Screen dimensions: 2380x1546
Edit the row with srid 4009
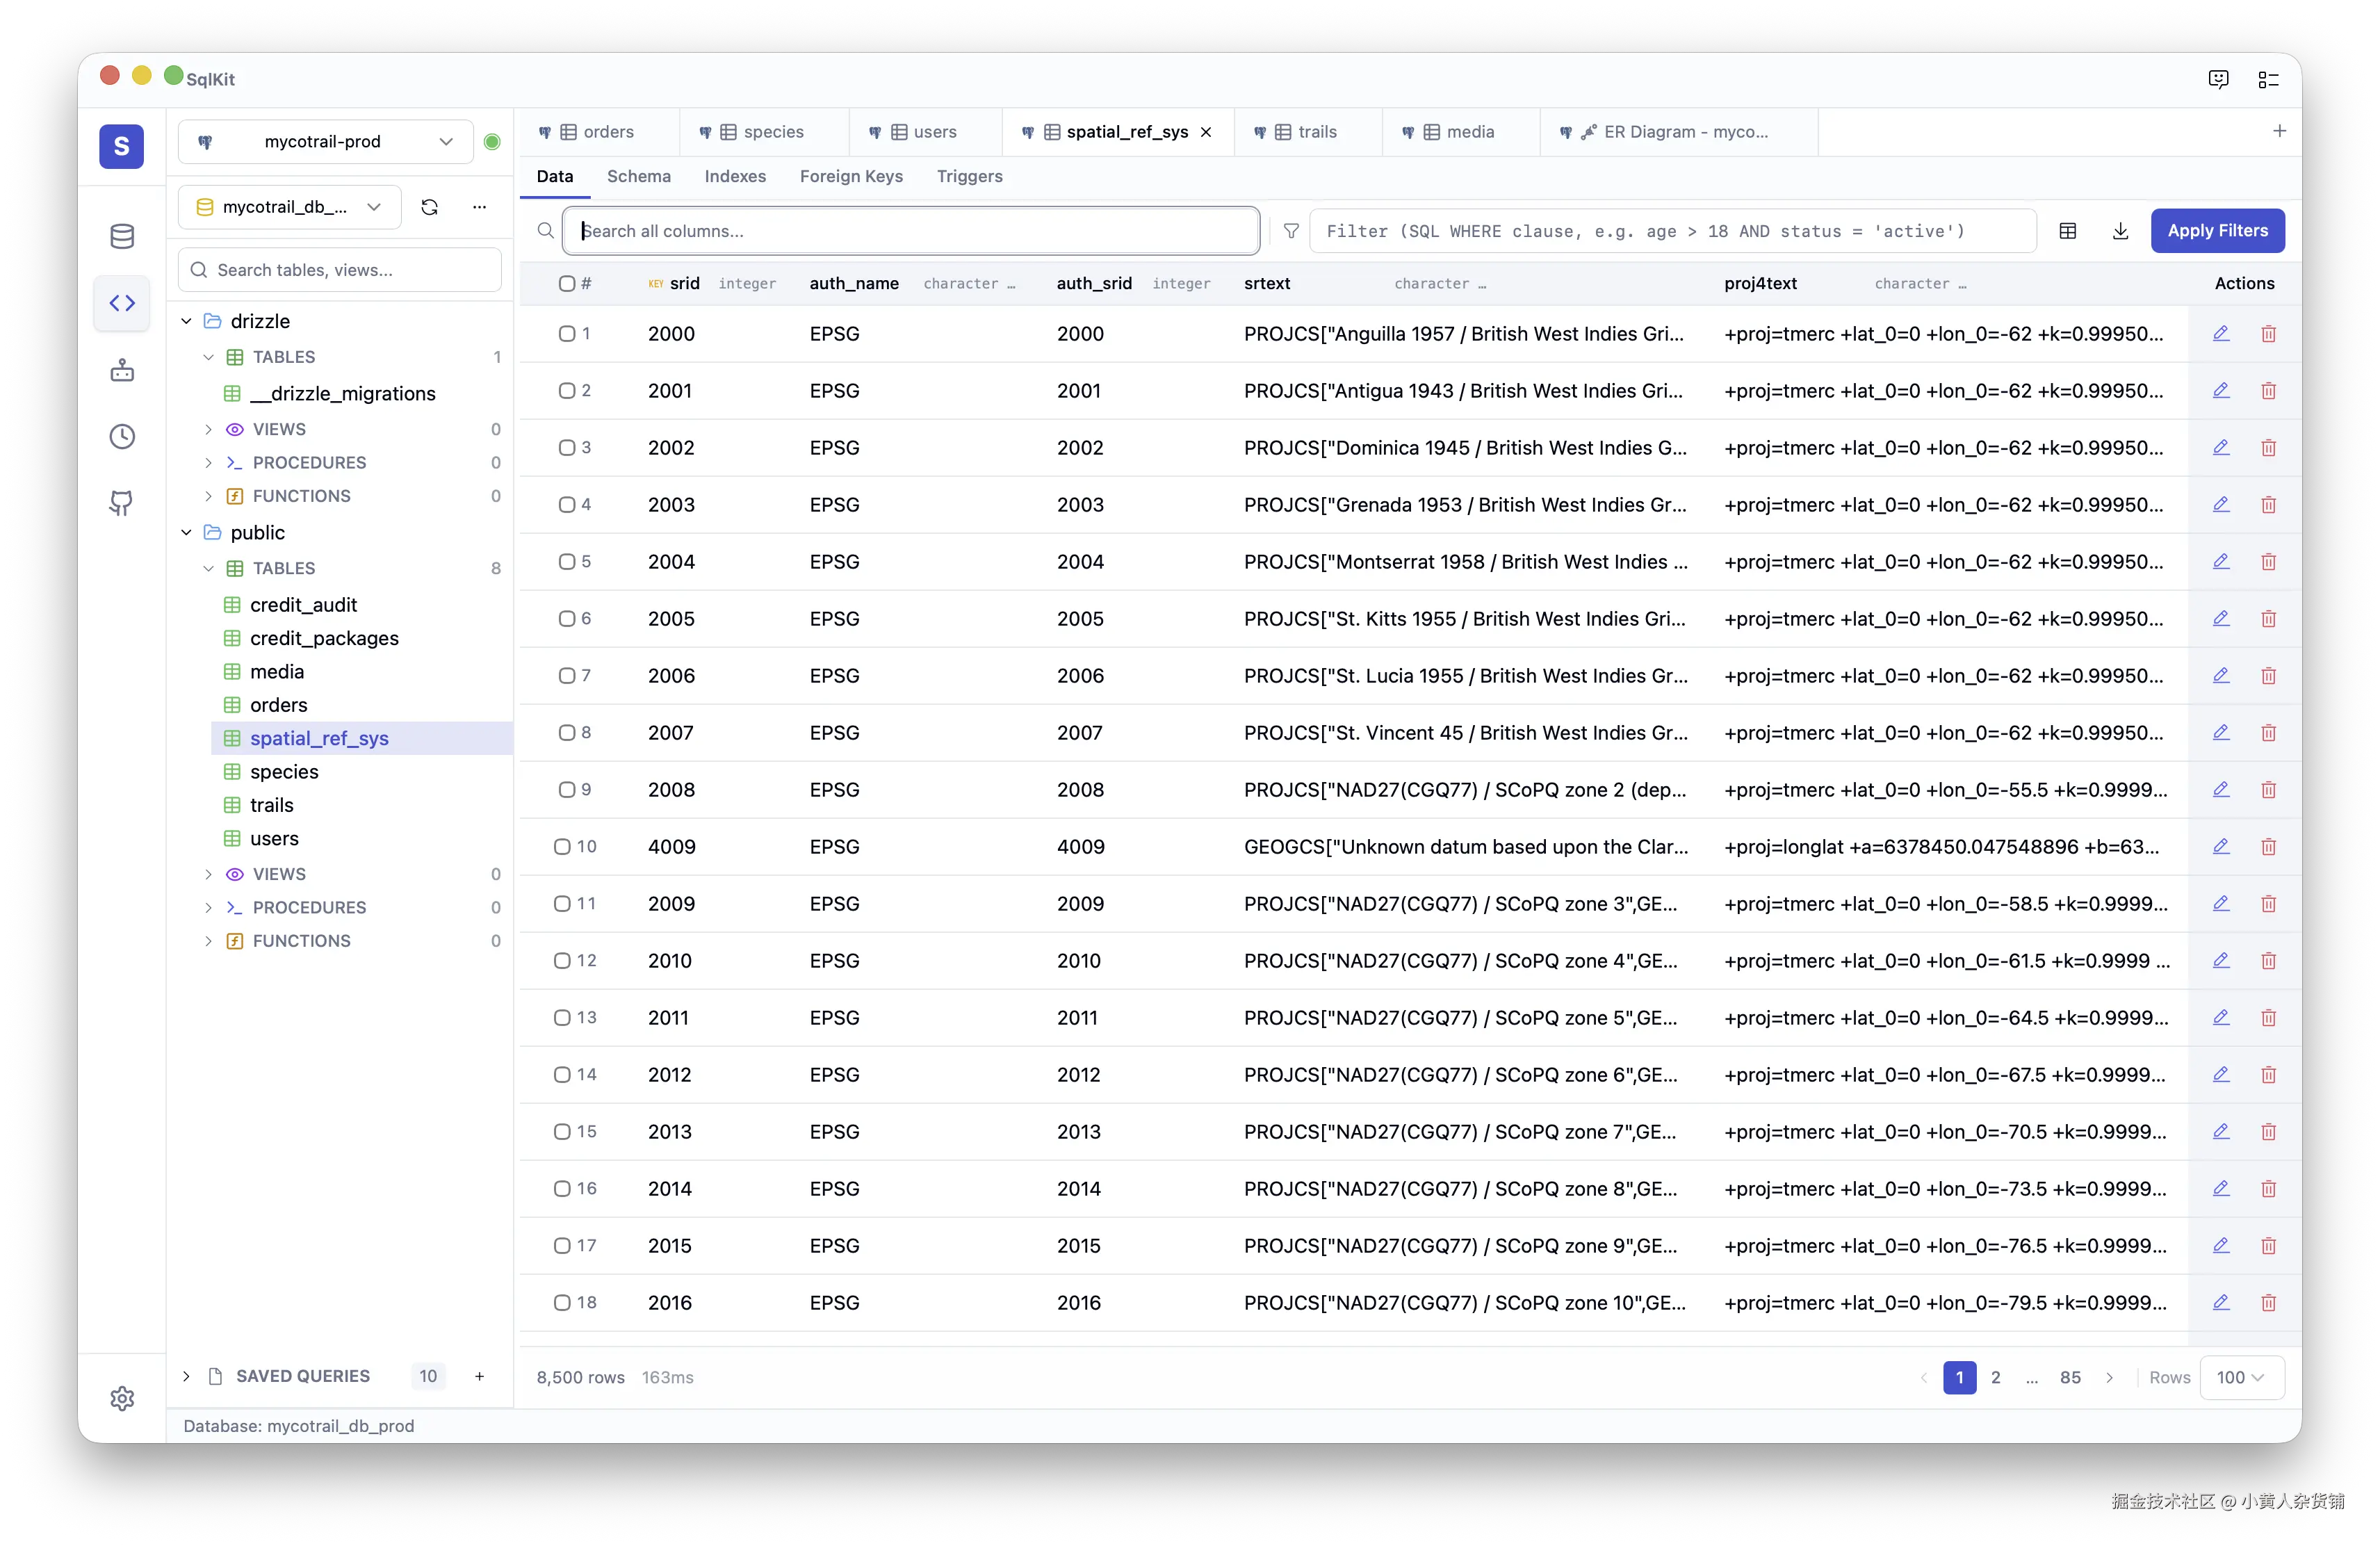click(2221, 846)
